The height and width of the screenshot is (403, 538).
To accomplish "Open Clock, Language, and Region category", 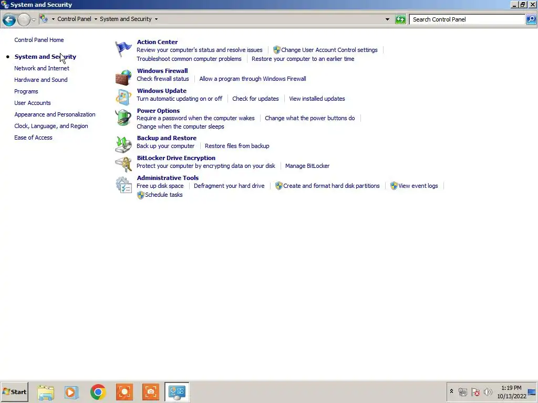I will click(51, 126).
